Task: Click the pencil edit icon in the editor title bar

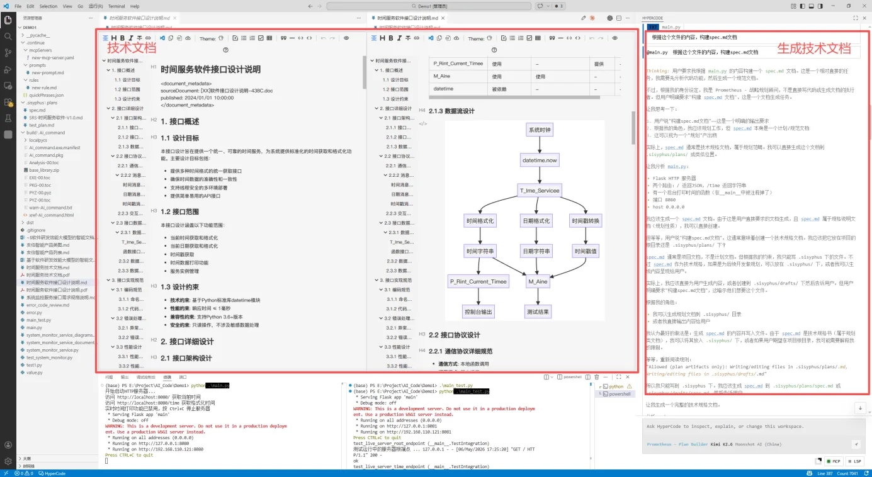Action: [584, 18]
